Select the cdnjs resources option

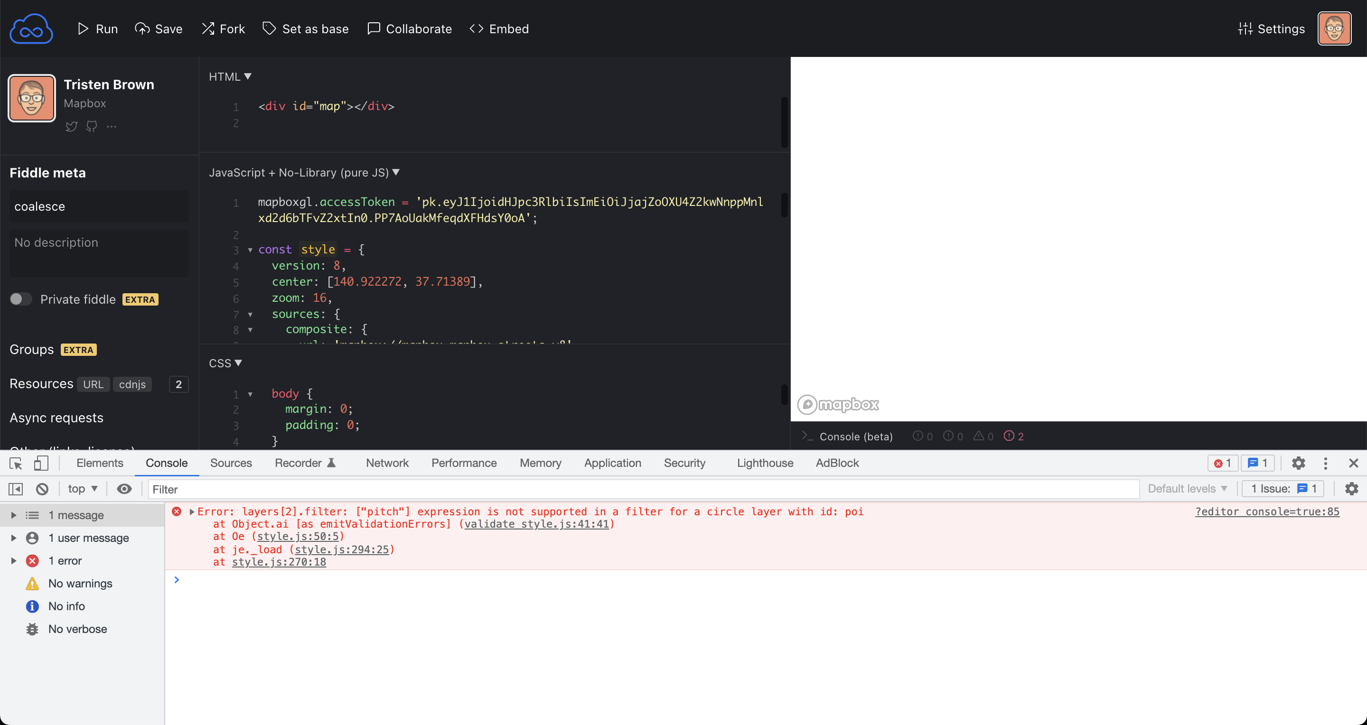click(x=132, y=384)
